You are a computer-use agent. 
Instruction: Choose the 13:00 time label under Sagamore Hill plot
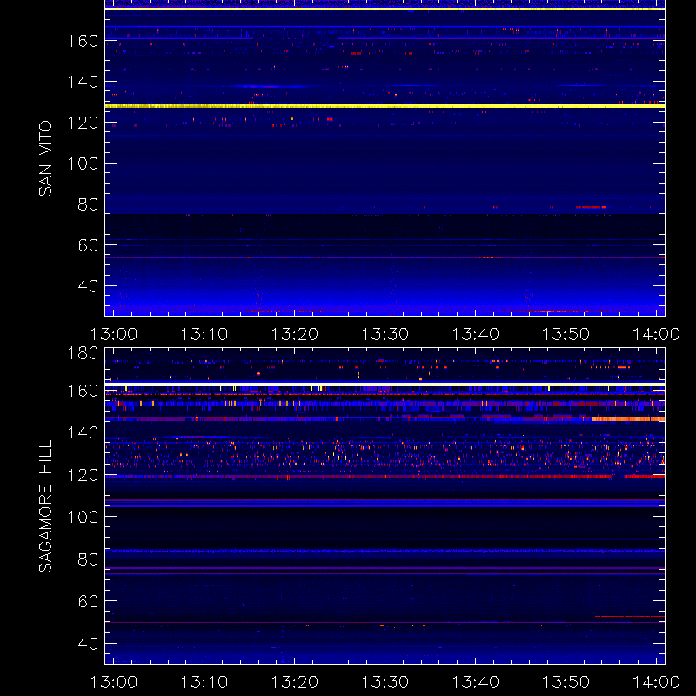tap(114, 682)
